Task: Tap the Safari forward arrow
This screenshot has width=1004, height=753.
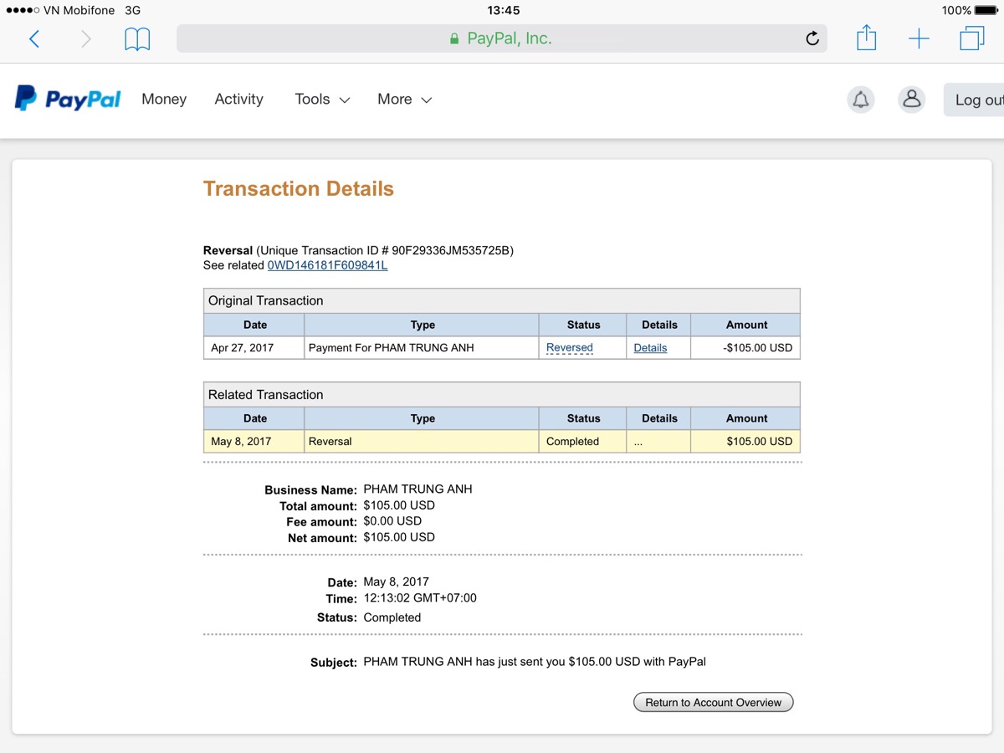Action: click(85, 38)
